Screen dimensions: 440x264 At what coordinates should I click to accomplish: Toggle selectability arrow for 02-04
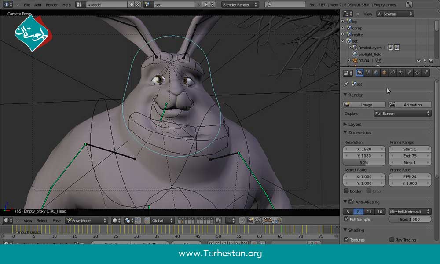pos(425,61)
